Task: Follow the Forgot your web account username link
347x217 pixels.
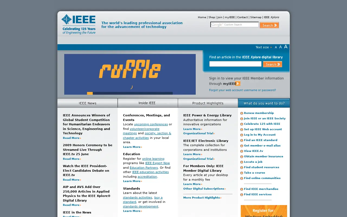Action: (x=242, y=90)
